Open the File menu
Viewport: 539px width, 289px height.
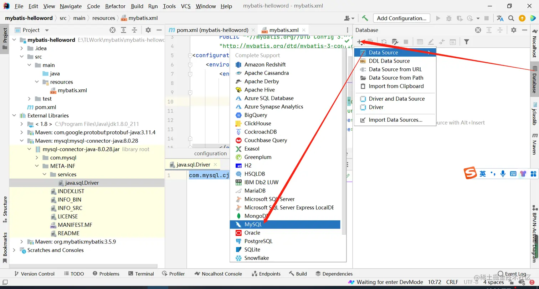19,6
